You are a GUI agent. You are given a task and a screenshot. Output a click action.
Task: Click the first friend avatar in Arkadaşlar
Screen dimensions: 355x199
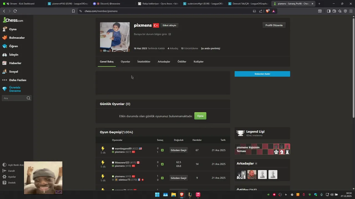[241, 174]
